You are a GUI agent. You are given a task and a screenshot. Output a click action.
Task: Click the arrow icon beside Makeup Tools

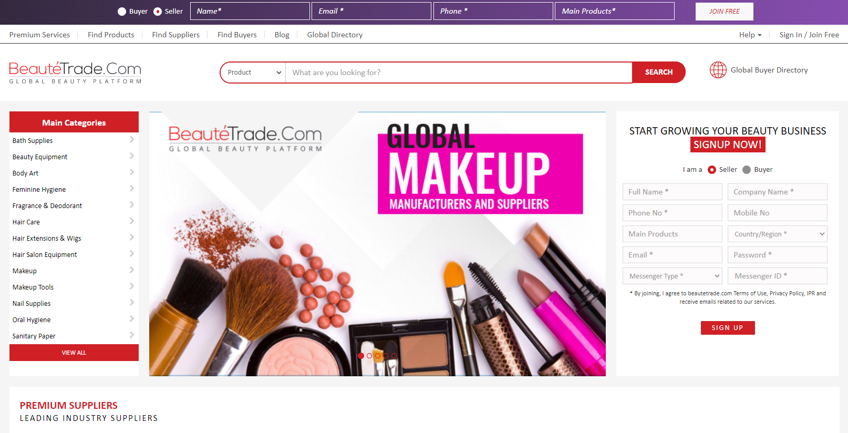click(131, 286)
